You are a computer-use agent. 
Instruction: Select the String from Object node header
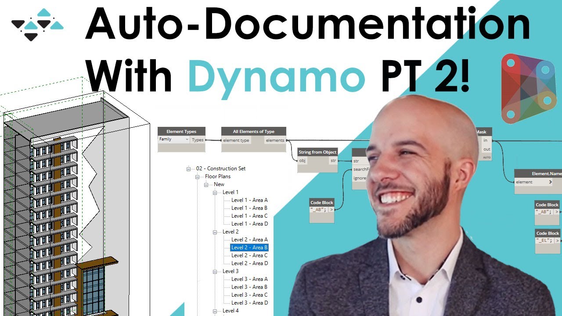point(317,152)
